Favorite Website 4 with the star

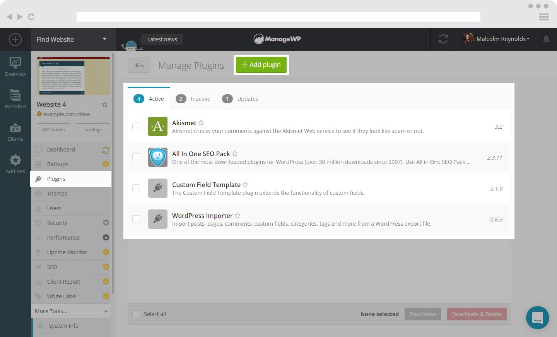(105, 104)
